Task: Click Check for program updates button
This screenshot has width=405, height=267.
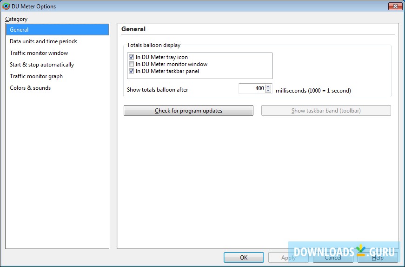Action: tap(188, 110)
